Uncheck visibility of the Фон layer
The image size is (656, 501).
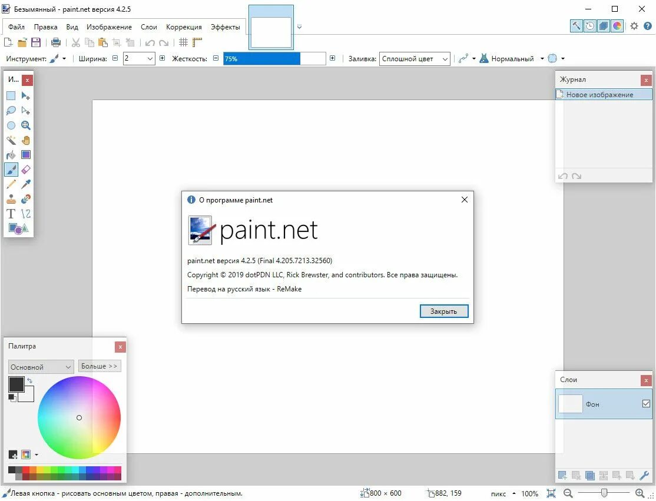pyautogui.click(x=646, y=403)
